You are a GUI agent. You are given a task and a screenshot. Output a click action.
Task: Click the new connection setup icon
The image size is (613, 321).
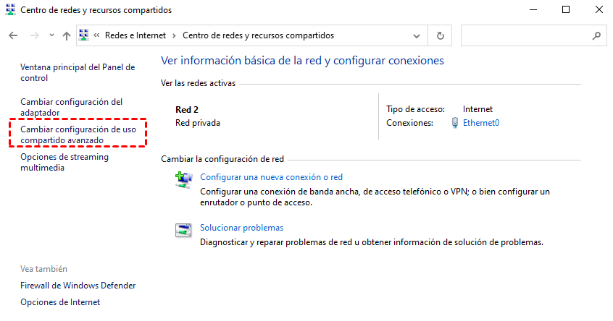(184, 181)
